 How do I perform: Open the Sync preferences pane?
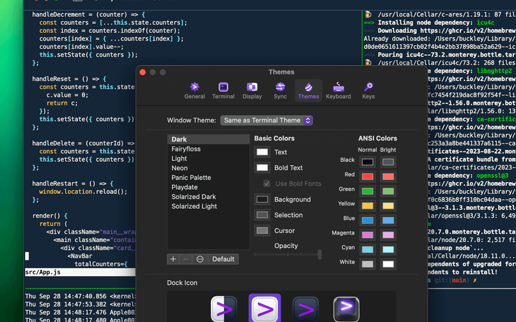[x=280, y=90]
